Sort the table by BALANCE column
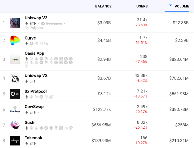This screenshot has height=148, width=194. coord(103,6)
